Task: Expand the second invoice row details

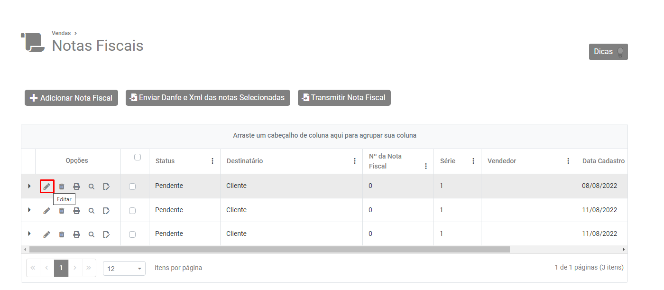Action: pos(29,210)
